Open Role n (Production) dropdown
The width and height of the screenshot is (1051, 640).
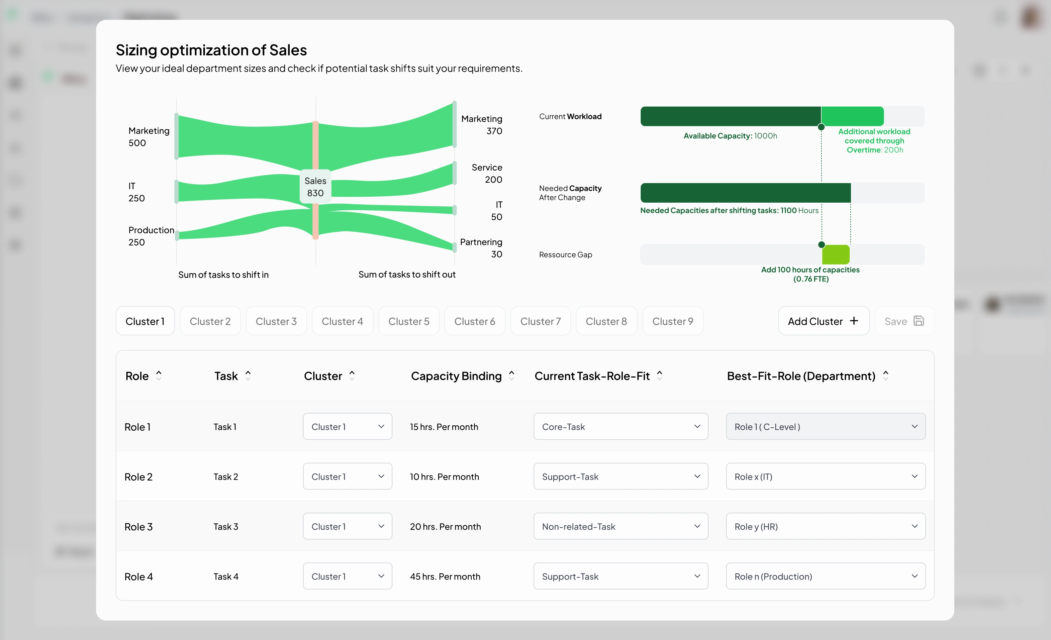point(825,576)
